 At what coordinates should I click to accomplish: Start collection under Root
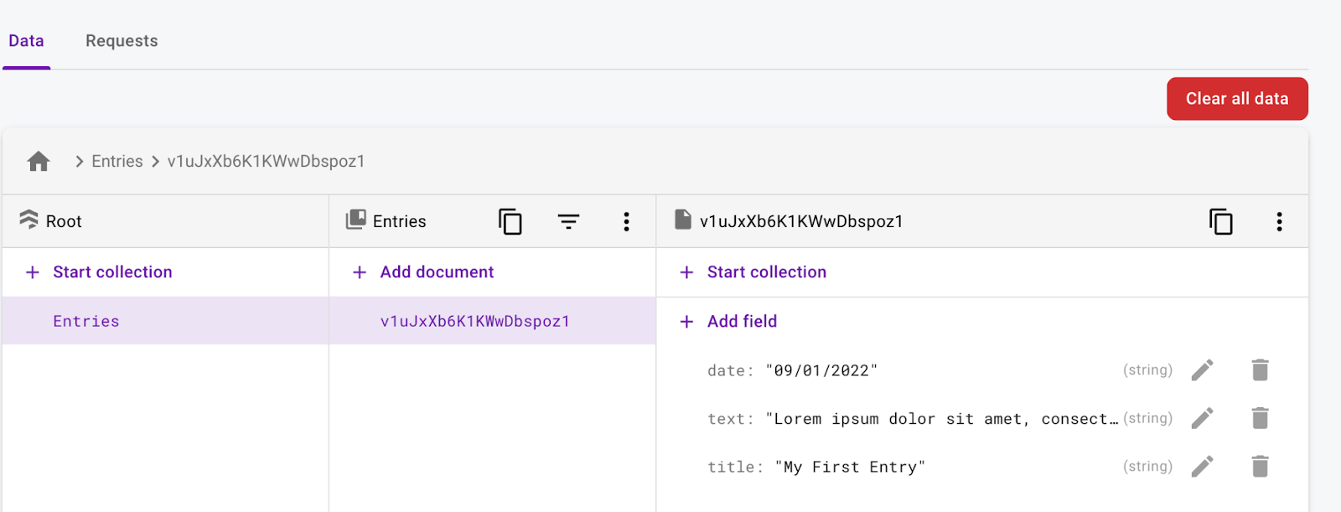pyautogui.click(x=111, y=272)
